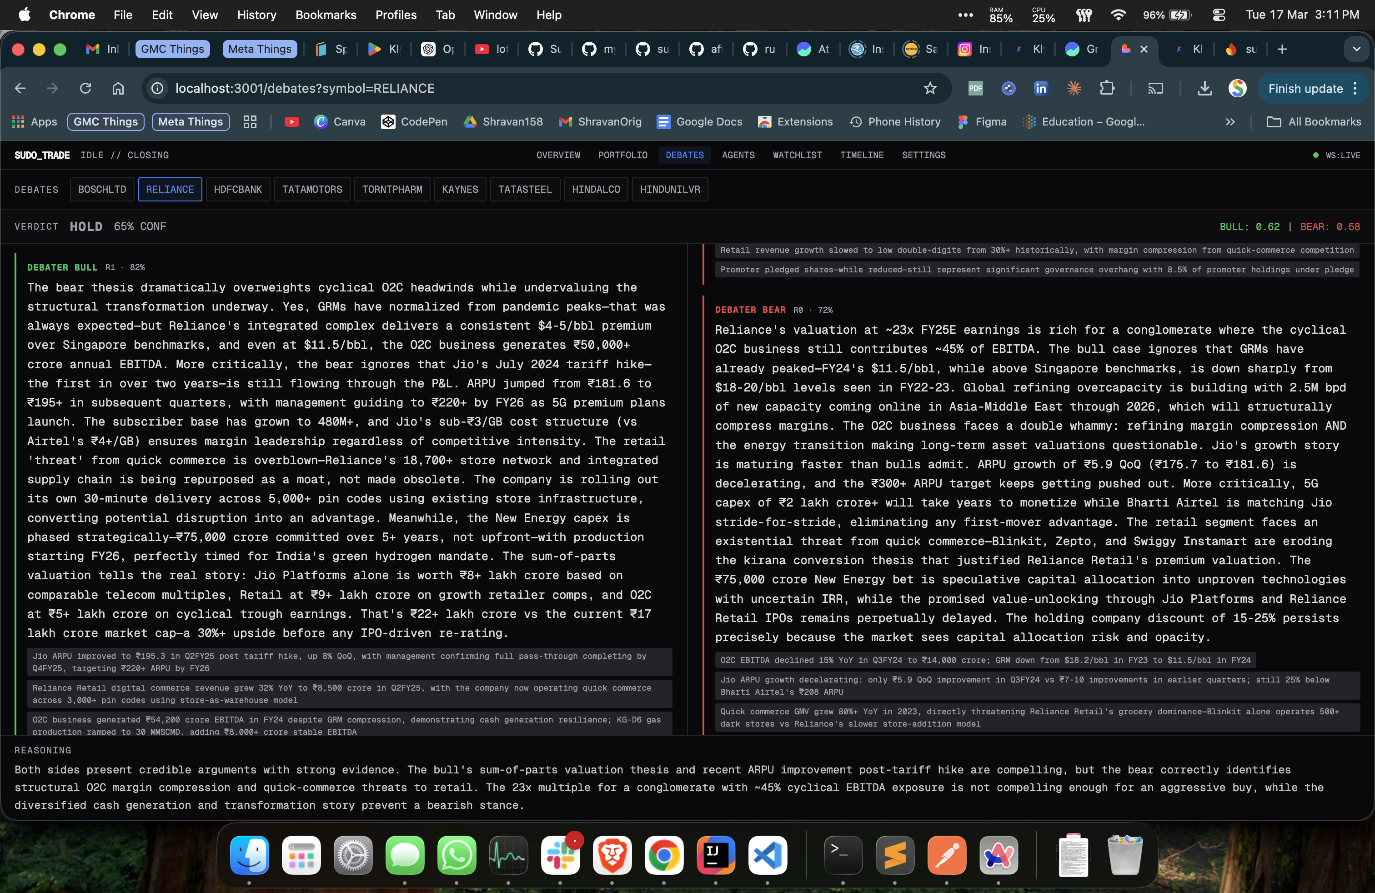Click the Finish update button
The image size is (1375, 893).
(1305, 88)
